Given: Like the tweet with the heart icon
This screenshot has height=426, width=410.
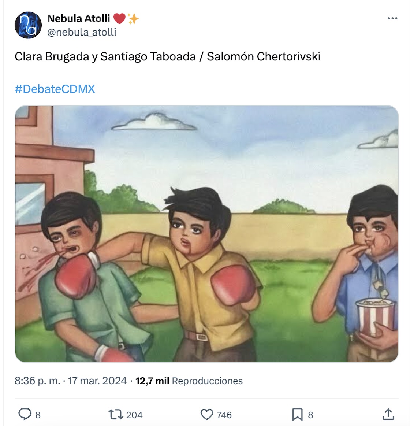Looking at the screenshot, I should [207, 414].
